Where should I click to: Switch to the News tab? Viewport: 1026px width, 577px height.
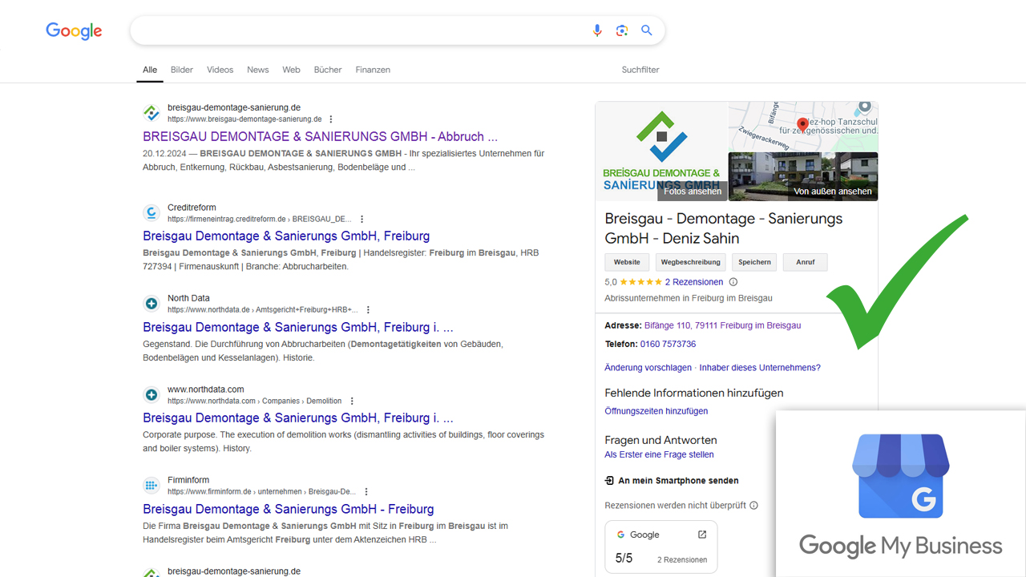point(258,70)
